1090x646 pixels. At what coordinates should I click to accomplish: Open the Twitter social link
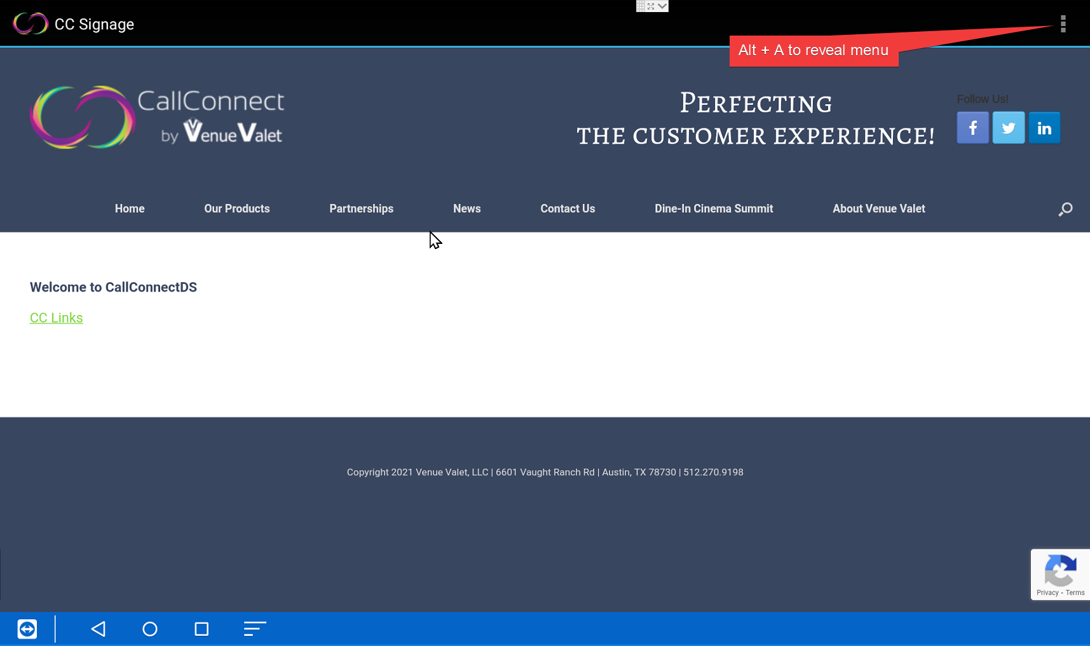pyautogui.click(x=1008, y=128)
